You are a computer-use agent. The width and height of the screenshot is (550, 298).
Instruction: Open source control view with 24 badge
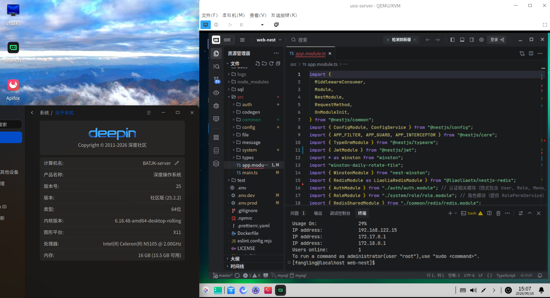pos(216,80)
